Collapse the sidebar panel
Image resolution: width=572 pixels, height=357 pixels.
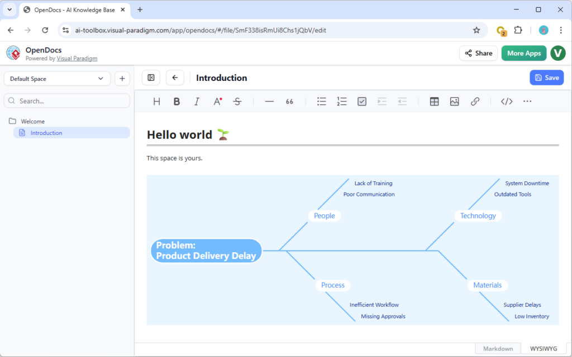pyautogui.click(x=150, y=78)
